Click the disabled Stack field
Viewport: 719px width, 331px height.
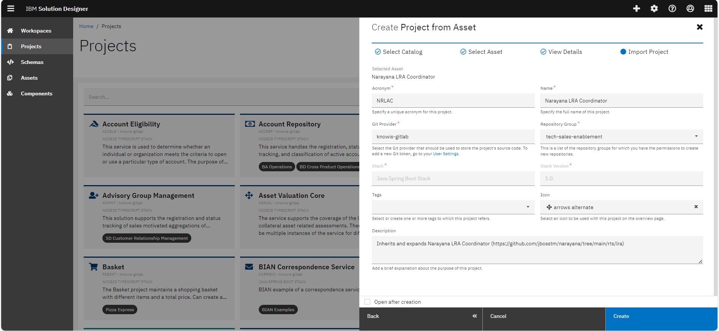453,178
